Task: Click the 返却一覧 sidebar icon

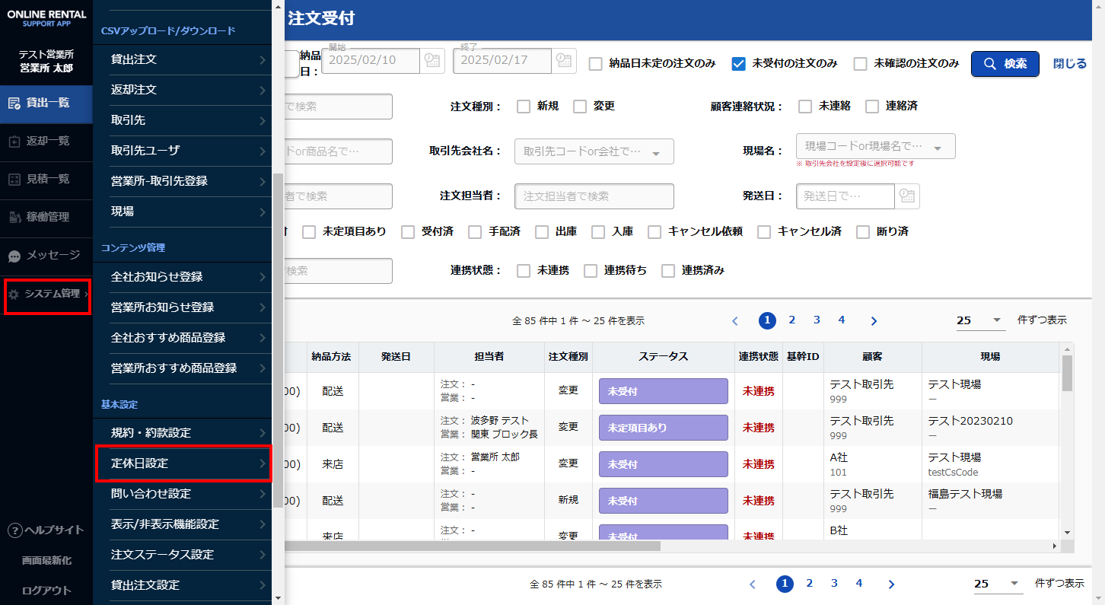Action: (x=14, y=141)
